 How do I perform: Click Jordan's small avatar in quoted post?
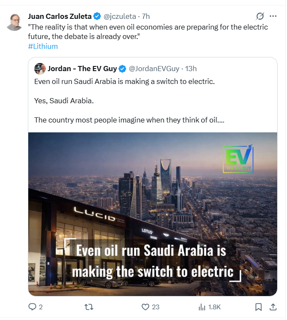pos(40,69)
